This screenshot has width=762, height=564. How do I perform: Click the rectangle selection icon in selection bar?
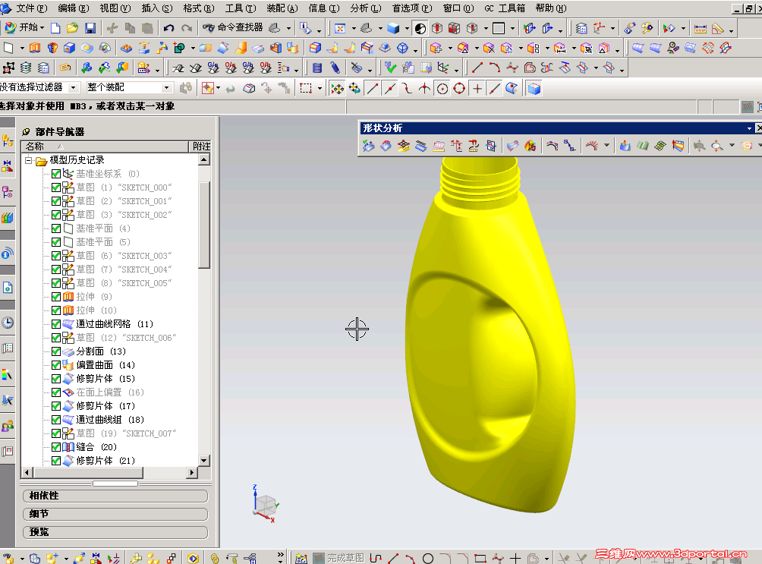(x=306, y=89)
